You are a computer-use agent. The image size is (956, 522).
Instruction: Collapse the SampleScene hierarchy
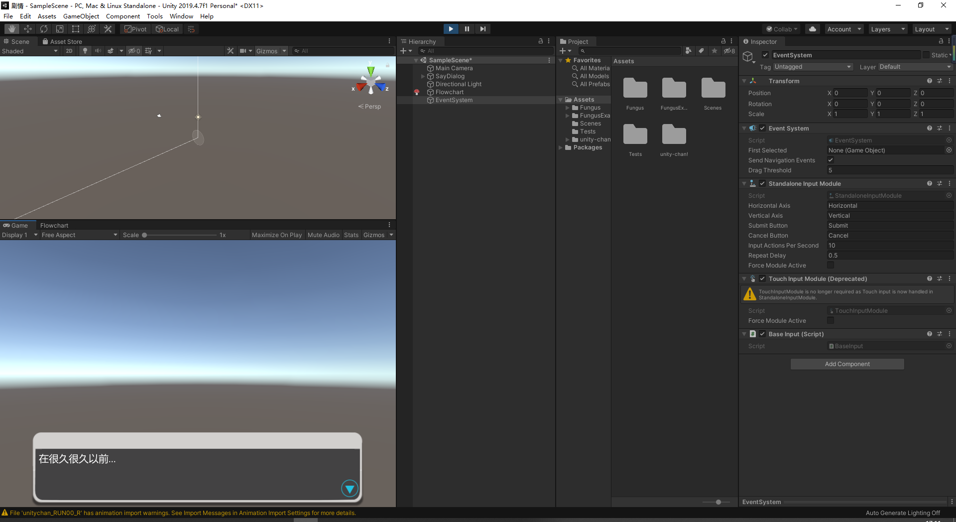417,60
